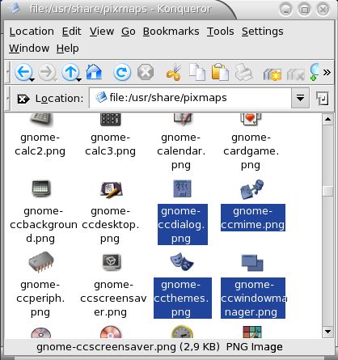Open the Settings menu
The height and width of the screenshot is (360, 338).
point(262,32)
